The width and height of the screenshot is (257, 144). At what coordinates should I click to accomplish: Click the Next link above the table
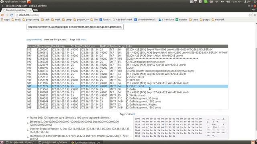pos(83,40)
